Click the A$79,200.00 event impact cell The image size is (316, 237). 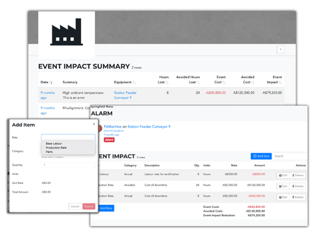(x=272, y=93)
